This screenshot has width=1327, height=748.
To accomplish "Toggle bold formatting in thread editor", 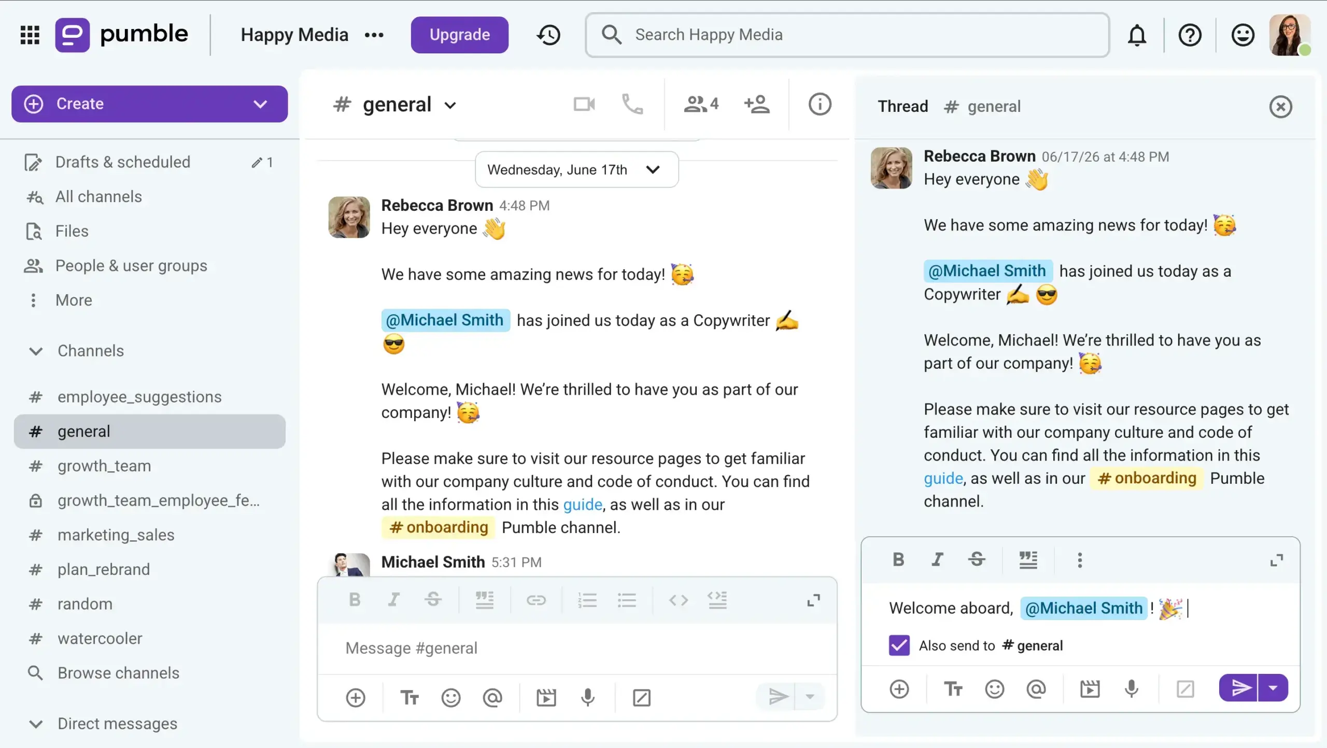I will point(898,559).
